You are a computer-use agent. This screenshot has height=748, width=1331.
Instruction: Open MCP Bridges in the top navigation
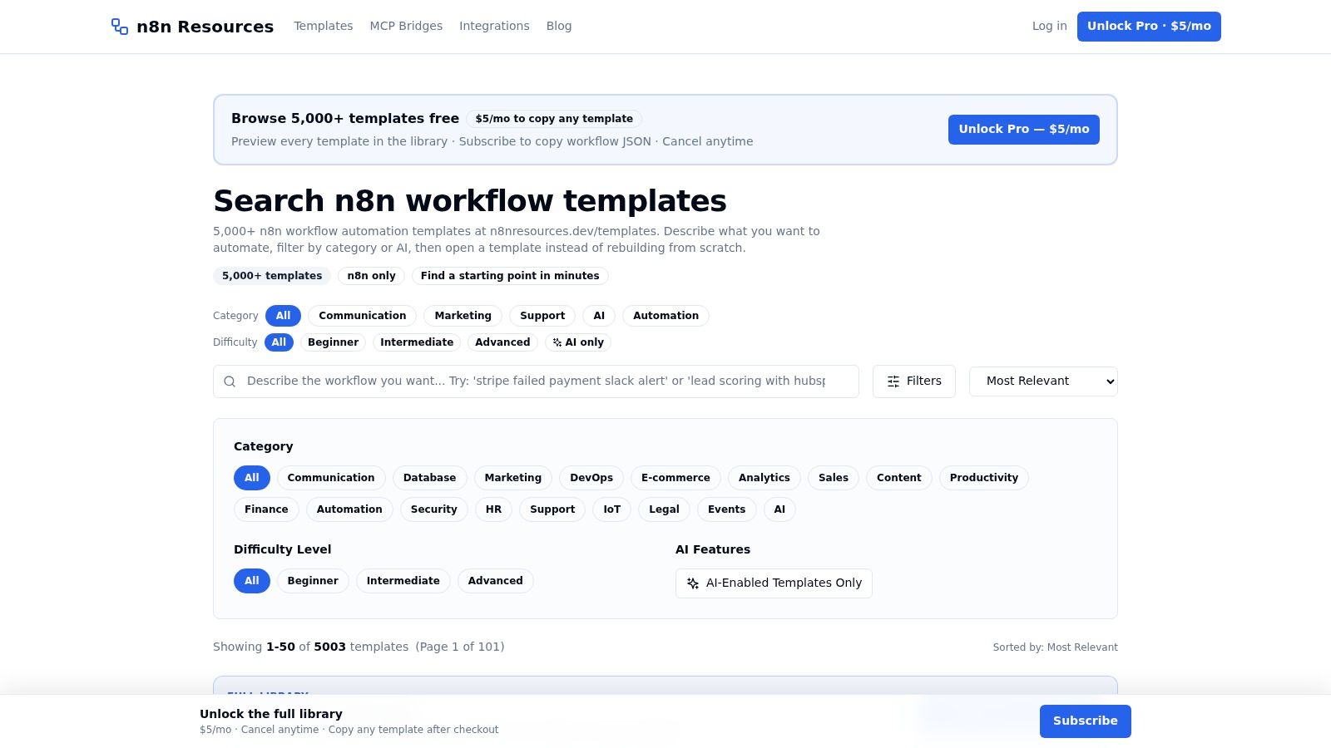pos(406,27)
